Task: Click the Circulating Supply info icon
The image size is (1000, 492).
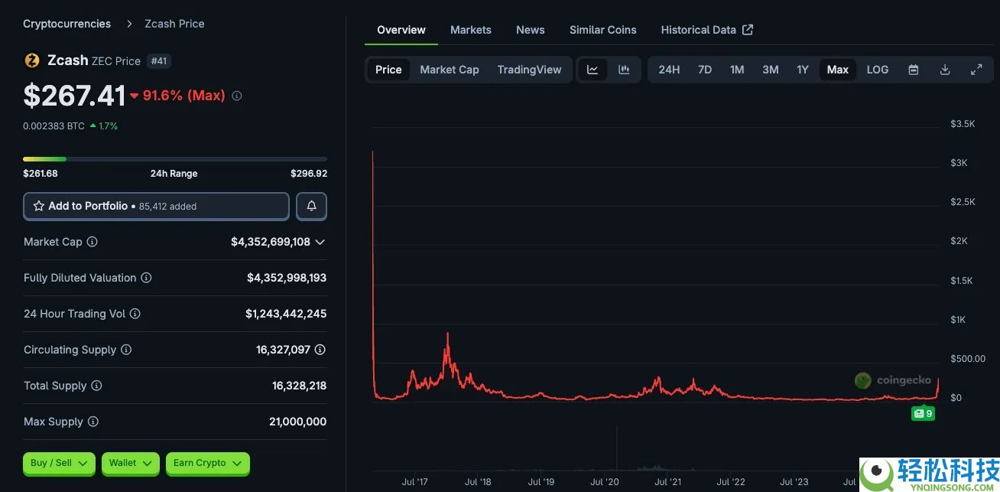Action: pos(126,350)
